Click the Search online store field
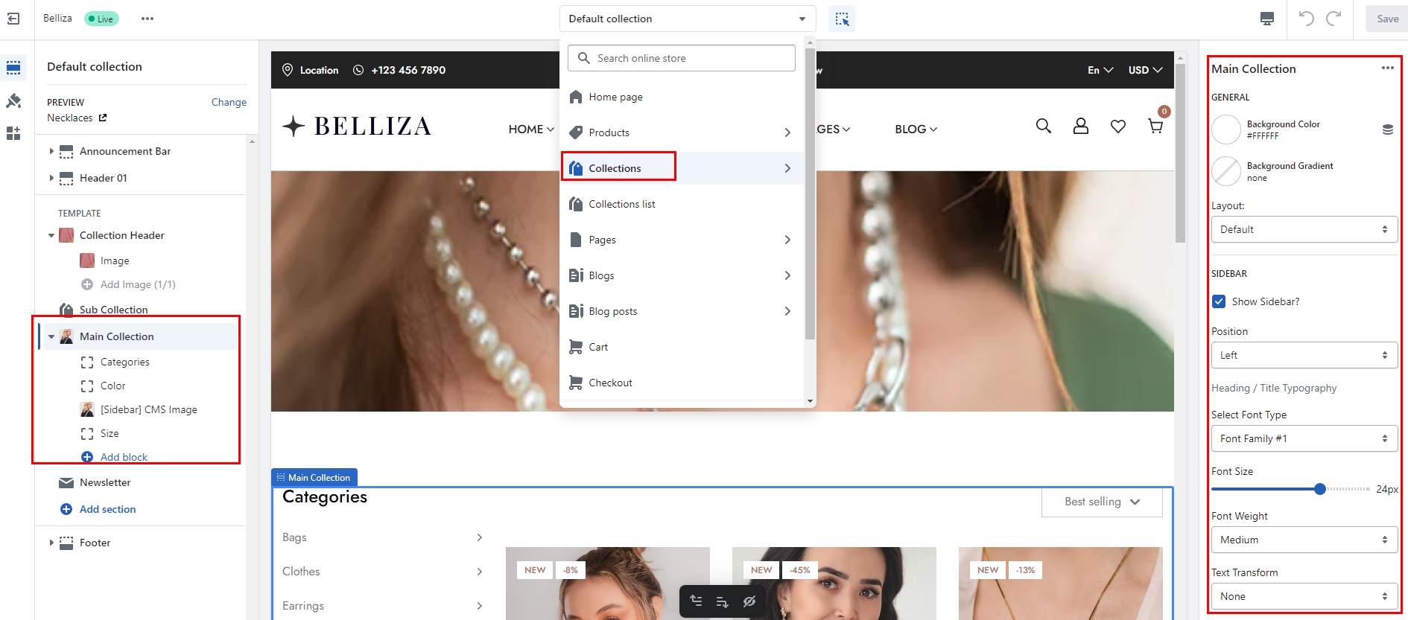This screenshot has width=1408, height=620. (682, 58)
